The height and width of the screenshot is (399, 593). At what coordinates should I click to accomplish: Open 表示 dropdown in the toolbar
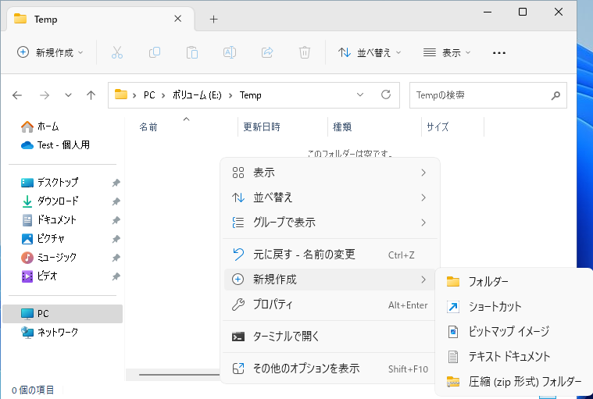(447, 52)
